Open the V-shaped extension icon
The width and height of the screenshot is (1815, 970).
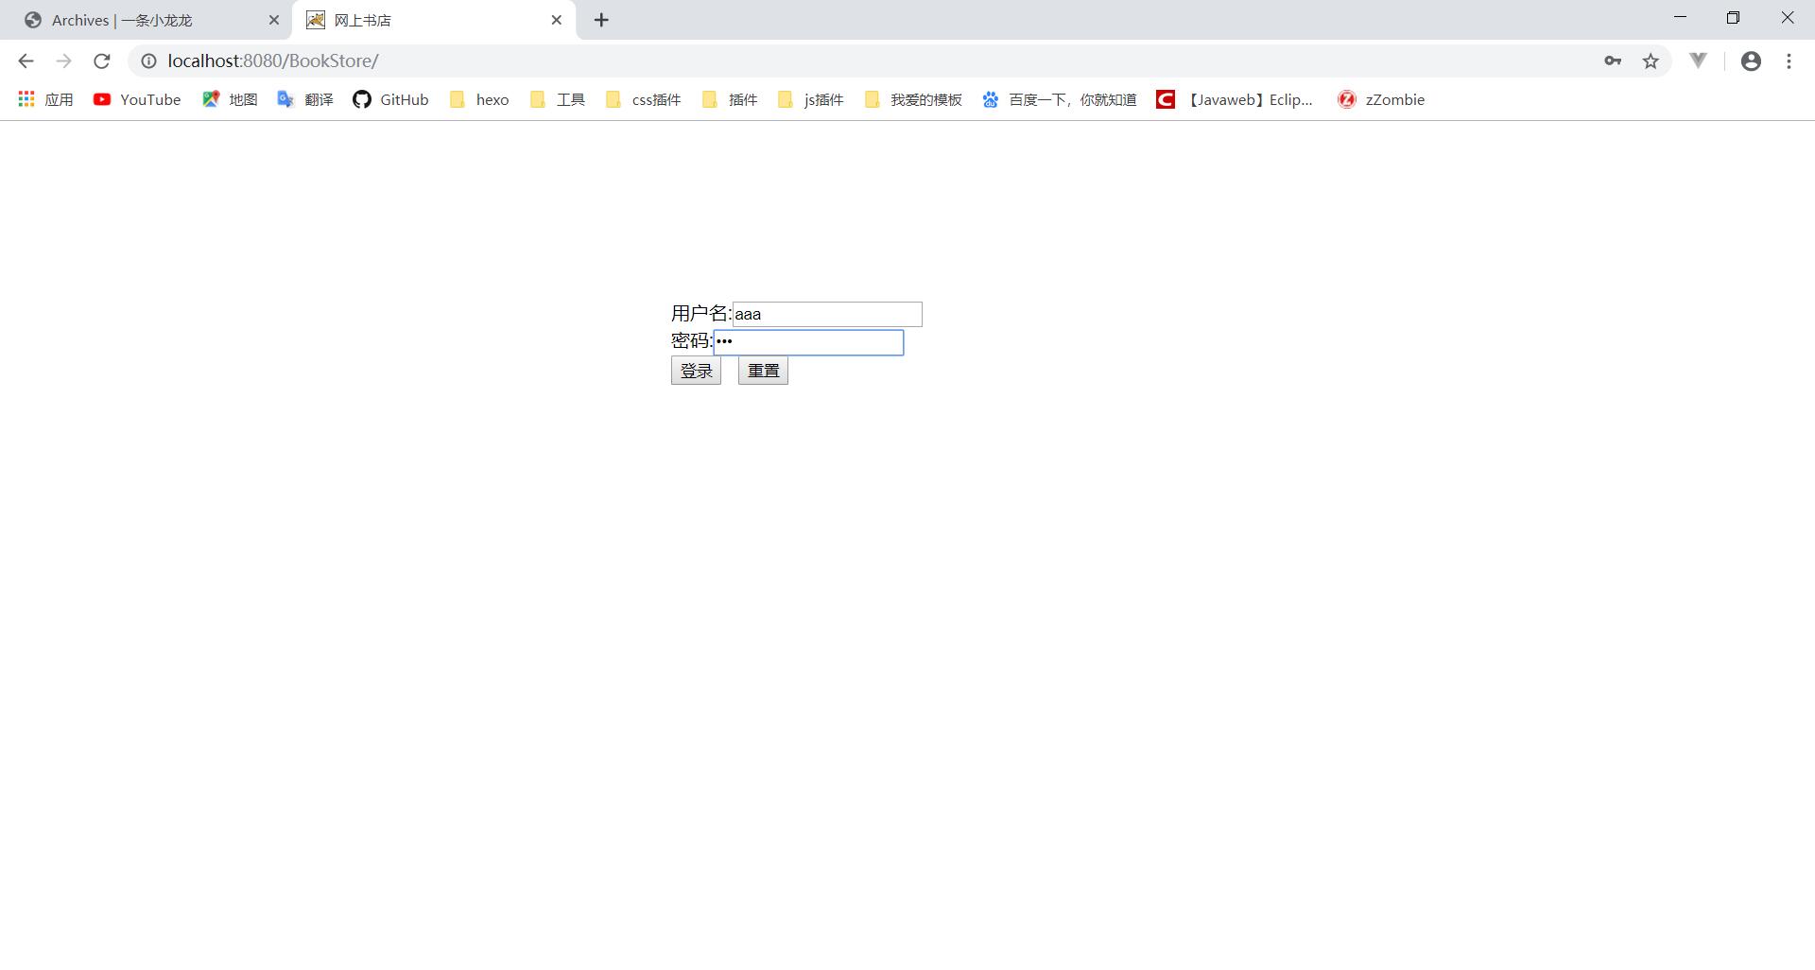(1699, 61)
